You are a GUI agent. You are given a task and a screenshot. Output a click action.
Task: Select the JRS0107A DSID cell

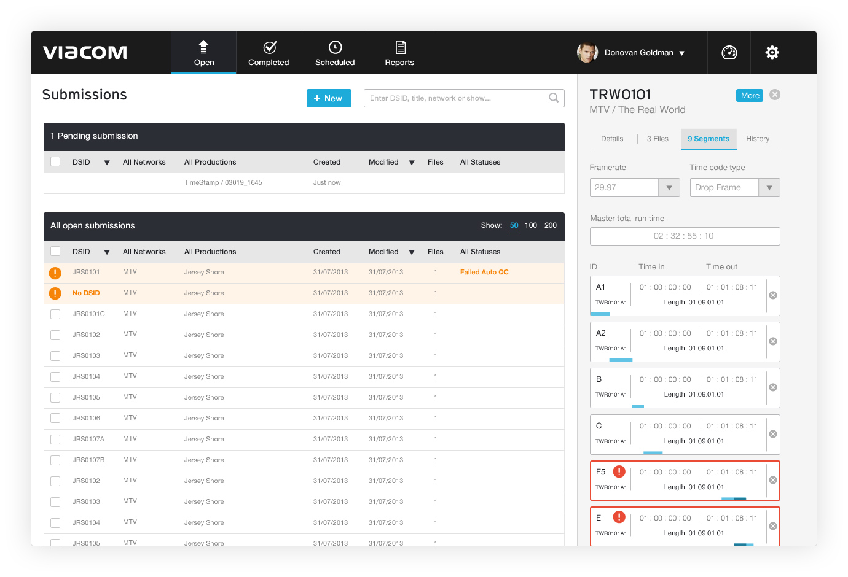pyautogui.click(x=88, y=439)
